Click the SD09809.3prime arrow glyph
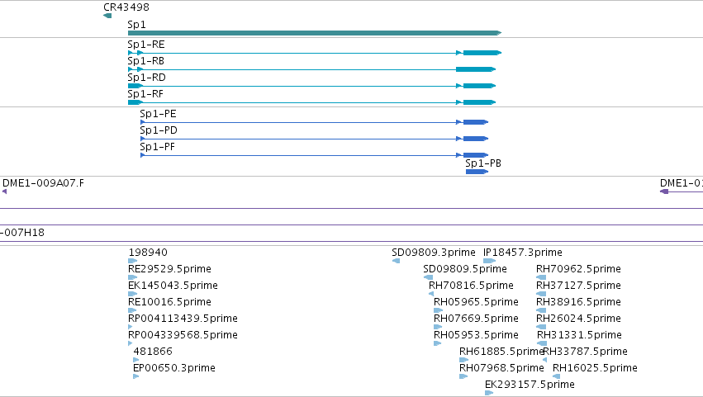The height and width of the screenshot is (397, 703). (396, 261)
